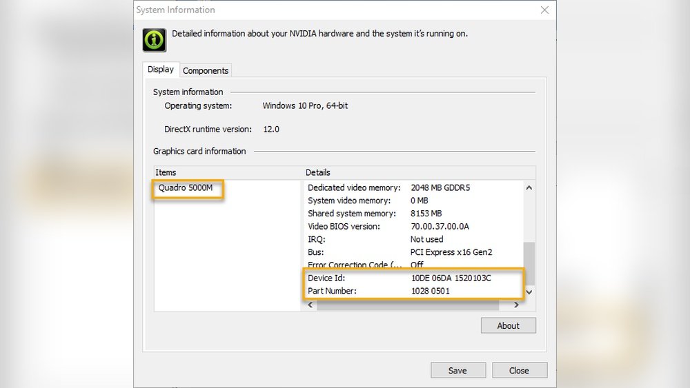The image size is (690, 388).
Task: Click the vertical scrollbar thumb
Action: [529, 263]
